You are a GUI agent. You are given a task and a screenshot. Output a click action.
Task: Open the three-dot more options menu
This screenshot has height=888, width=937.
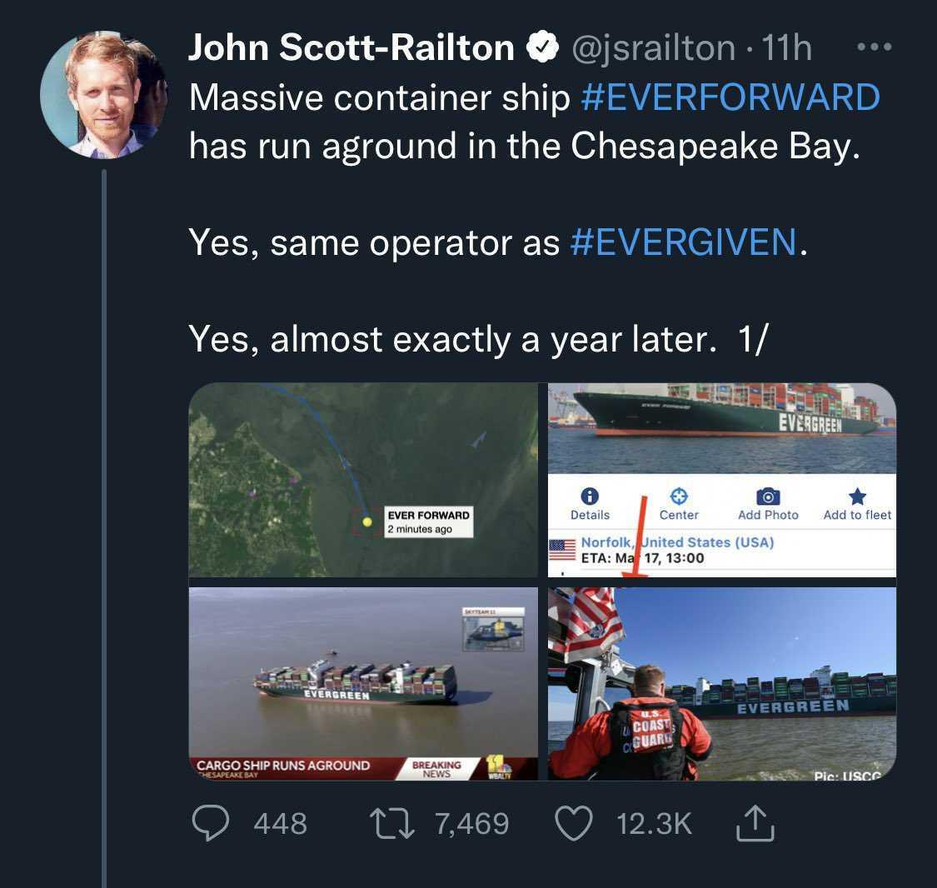874,48
